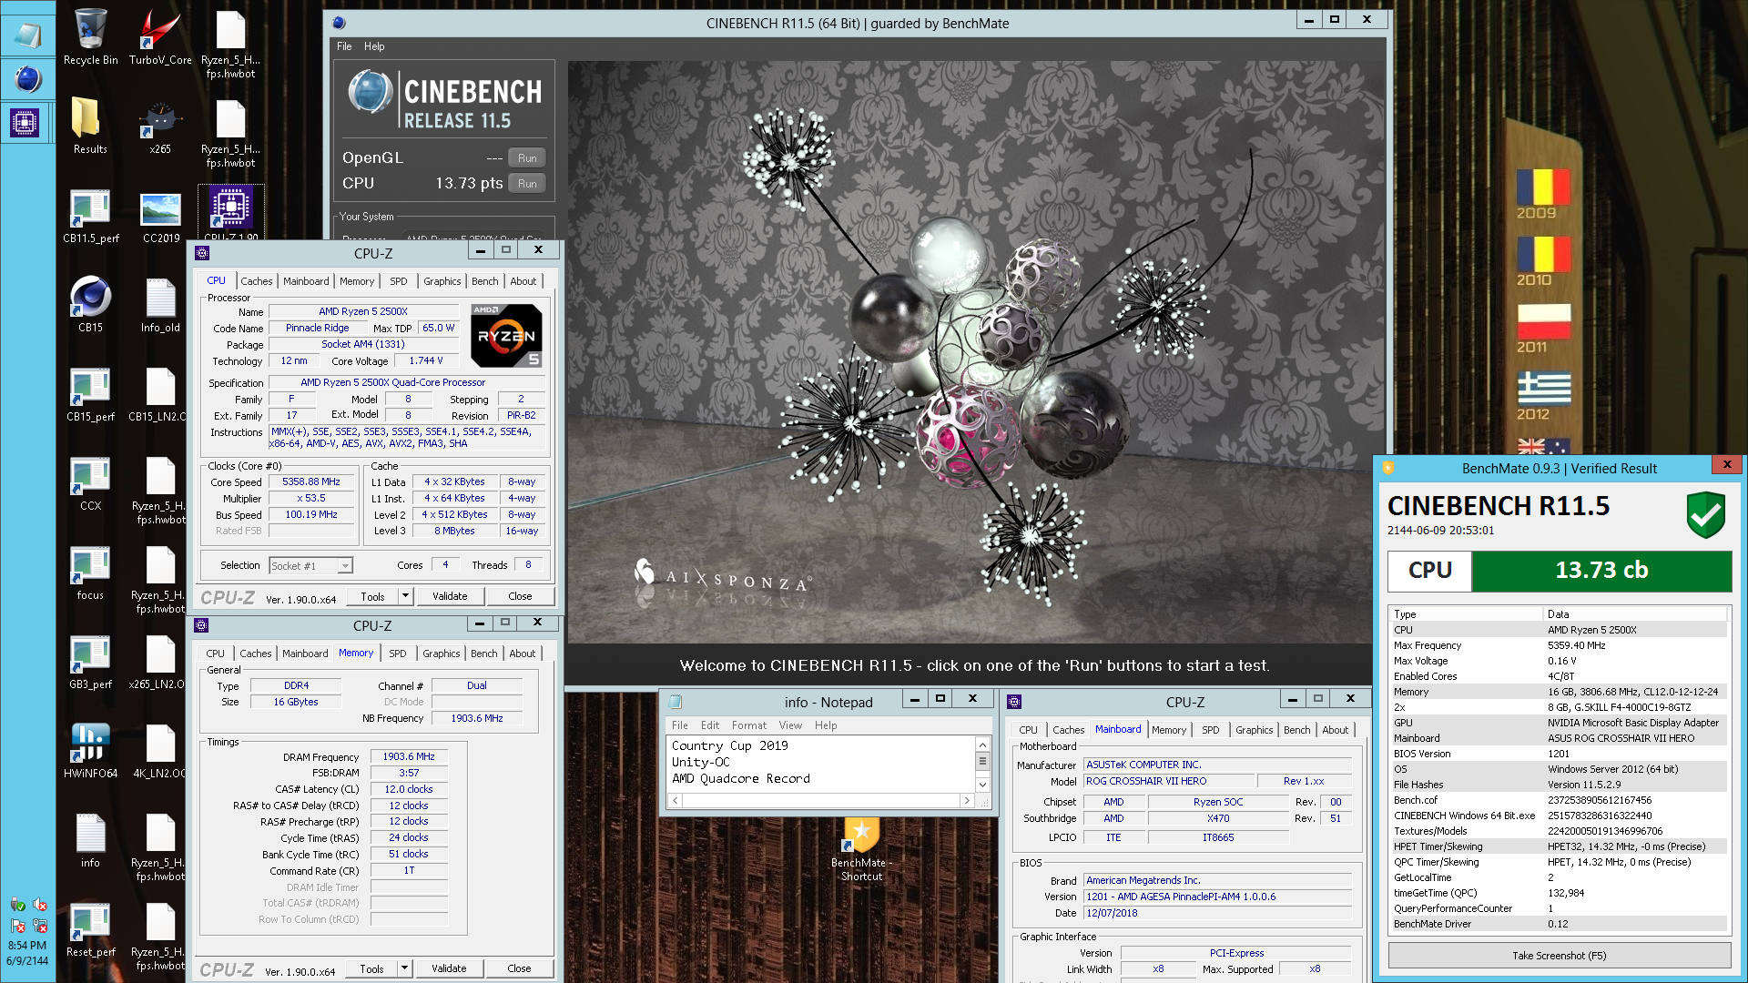Click the notepad icon in the taskbar

pos(27,35)
